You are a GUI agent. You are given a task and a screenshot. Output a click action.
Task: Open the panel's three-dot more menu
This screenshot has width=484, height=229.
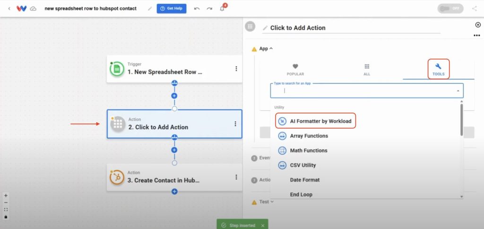pyautogui.click(x=477, y=35)
